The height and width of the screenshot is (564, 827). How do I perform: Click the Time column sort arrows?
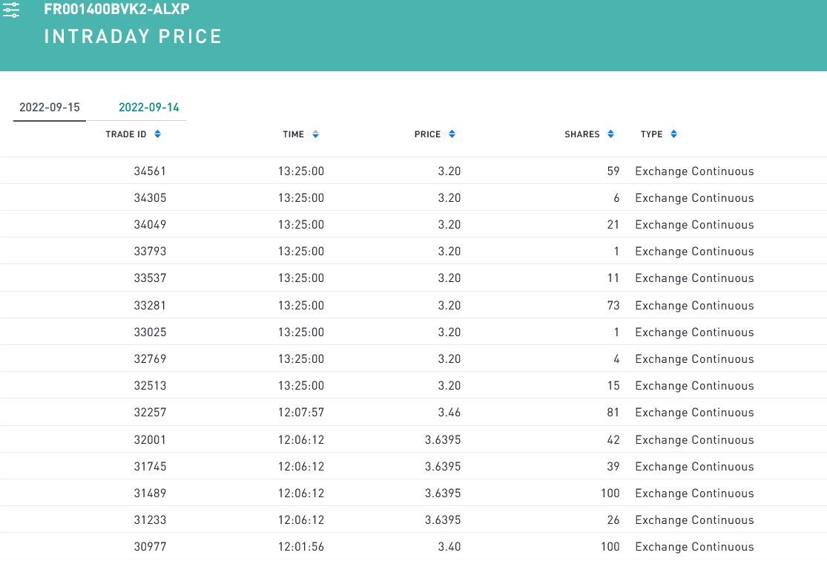tap(315, 134)
